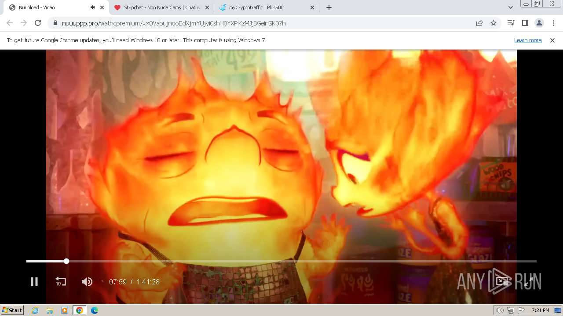The image size is (563, 316).
Task: Share this page icon in address bar
Action: (x=479, y=23)
